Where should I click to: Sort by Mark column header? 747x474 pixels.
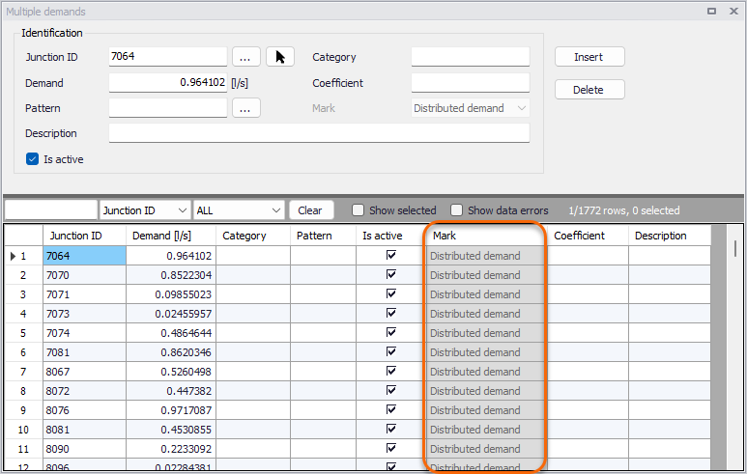tap(485, 236)
